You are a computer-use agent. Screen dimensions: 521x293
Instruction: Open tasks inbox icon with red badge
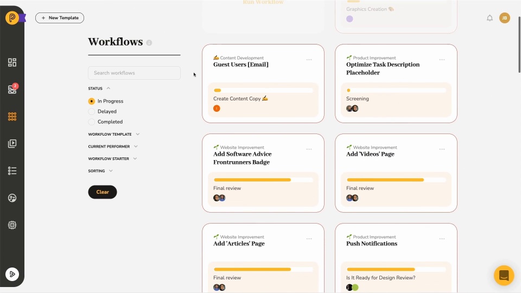click(12, 89)
